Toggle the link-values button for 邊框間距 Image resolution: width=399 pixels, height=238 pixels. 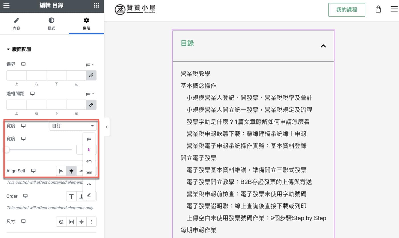(91, 105)
